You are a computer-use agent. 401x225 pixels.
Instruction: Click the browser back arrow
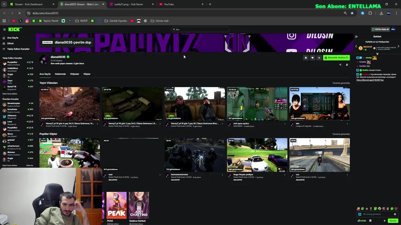[4, 13]
